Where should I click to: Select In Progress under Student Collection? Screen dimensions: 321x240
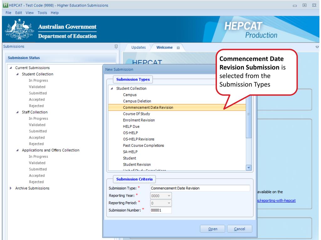(x=38, y=80)
